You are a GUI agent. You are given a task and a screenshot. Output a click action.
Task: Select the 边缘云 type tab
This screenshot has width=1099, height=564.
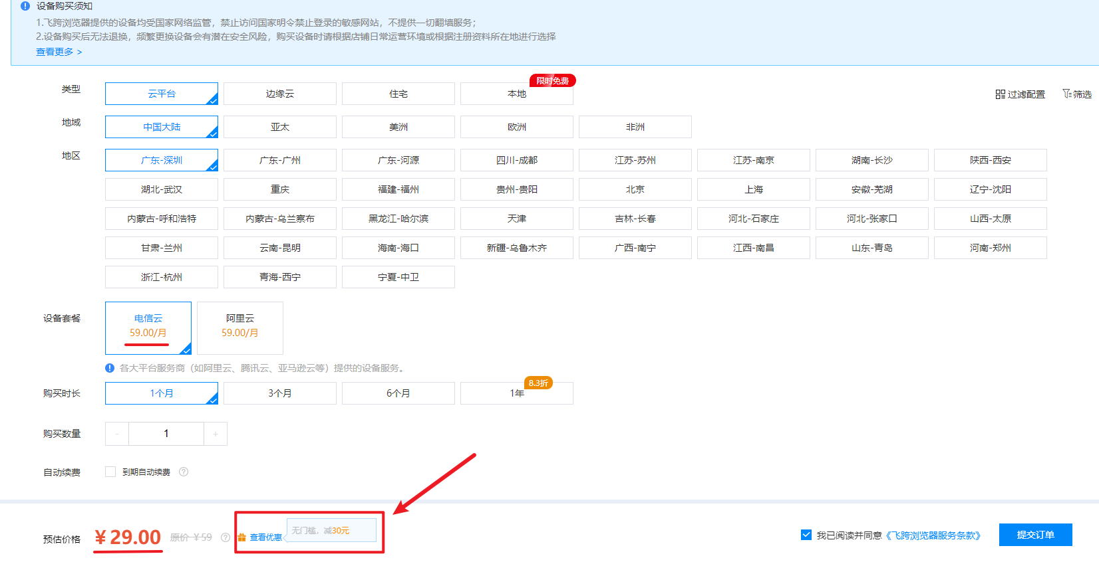click(x=279, y=94)
